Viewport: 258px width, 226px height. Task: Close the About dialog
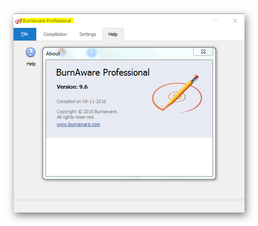point(203,52)
